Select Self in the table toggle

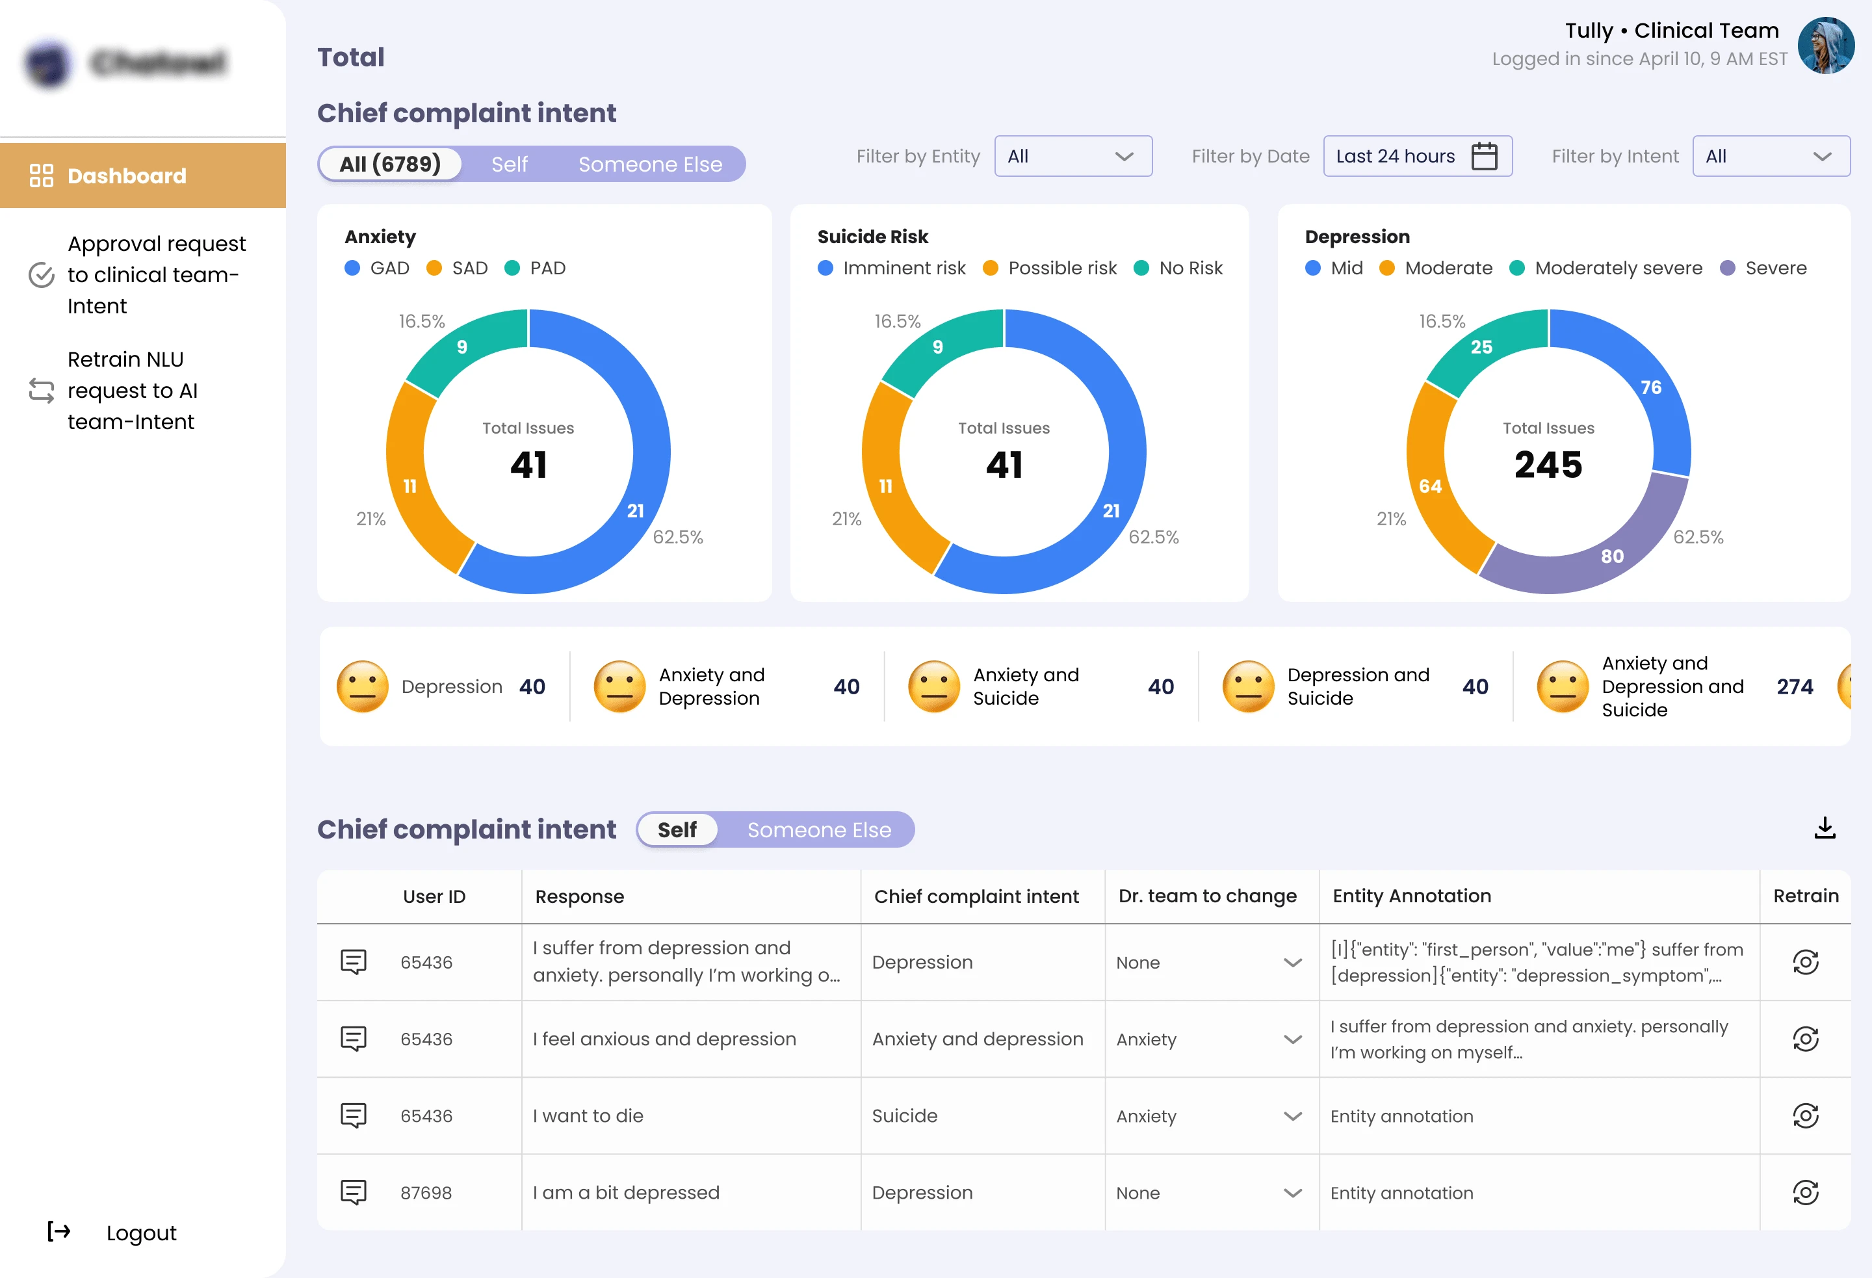677,830
